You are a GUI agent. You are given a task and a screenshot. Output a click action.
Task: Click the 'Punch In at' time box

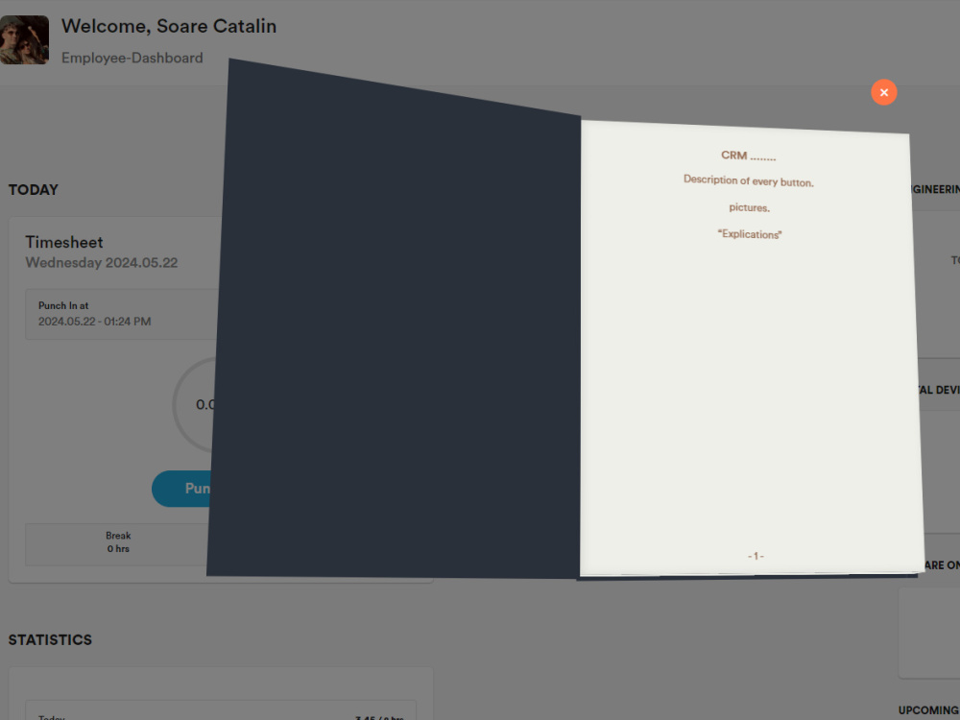point(121,314)
